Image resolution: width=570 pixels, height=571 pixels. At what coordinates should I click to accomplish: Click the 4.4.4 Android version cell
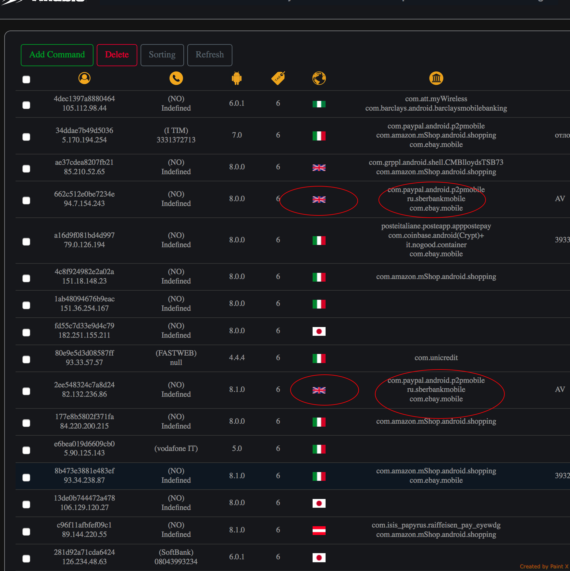(x=237, y=358)
